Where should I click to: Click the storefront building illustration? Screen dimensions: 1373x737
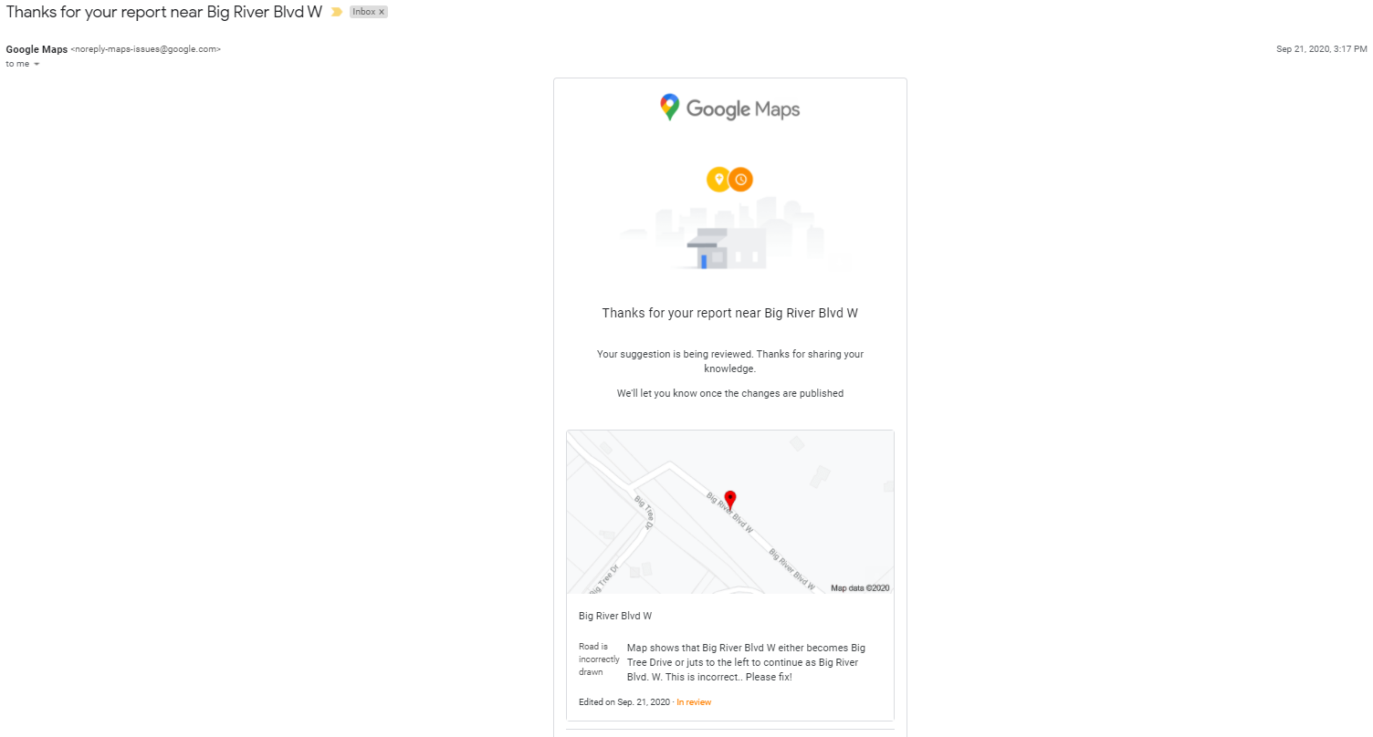(x=726, y=248)
